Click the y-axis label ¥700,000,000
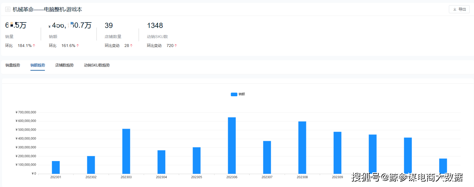The width and height of the screenshot is (474, 187). click(26, 112)
